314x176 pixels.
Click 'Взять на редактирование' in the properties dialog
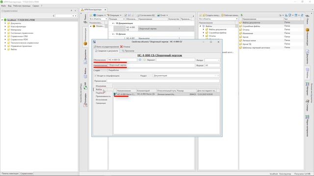106,47
